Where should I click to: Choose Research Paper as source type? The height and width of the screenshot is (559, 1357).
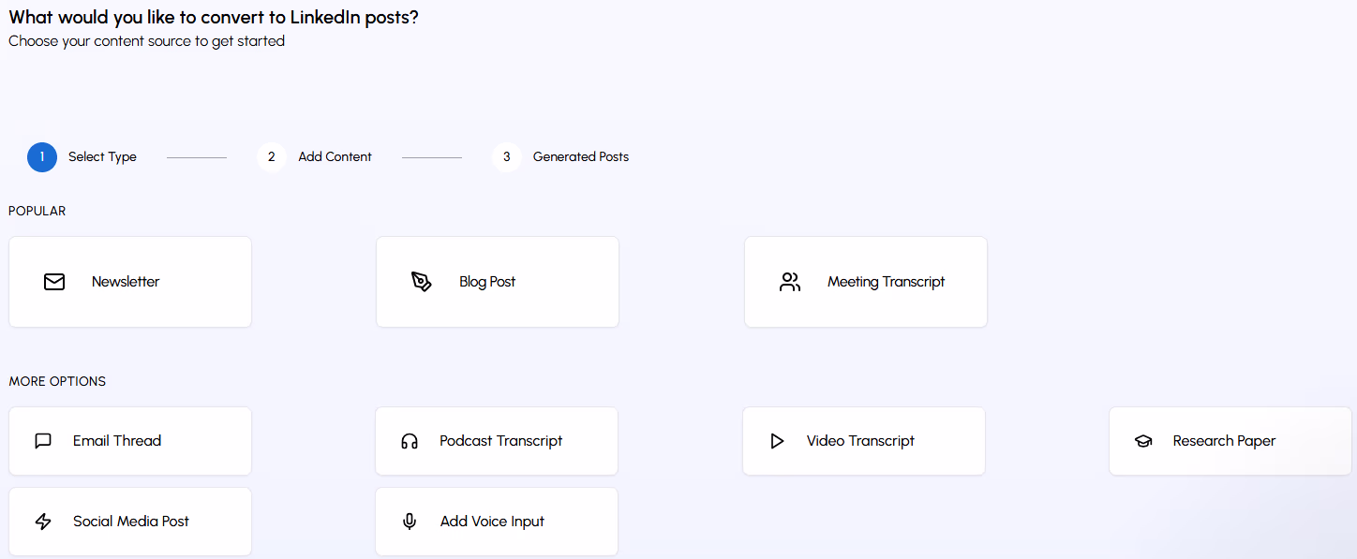tap(1230, 440)
